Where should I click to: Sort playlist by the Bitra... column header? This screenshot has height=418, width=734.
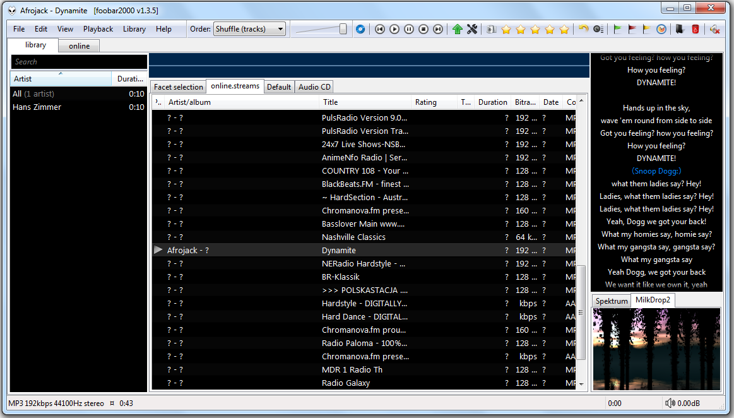click(x=525, y=102)
